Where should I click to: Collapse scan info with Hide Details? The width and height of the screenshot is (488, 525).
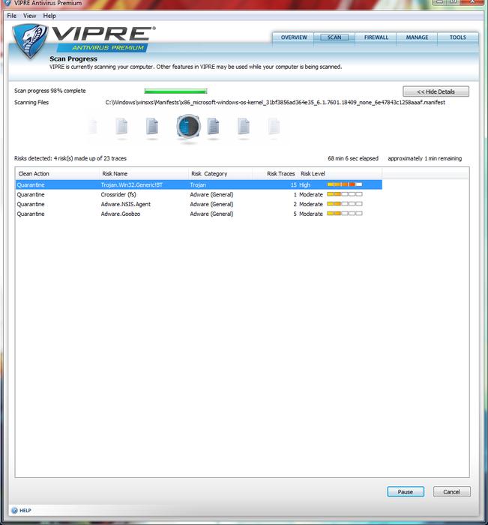coord(436,91)
